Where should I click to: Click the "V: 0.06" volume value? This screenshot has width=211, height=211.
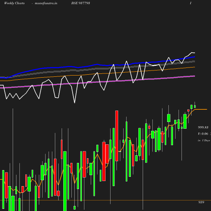pos(203,134)
